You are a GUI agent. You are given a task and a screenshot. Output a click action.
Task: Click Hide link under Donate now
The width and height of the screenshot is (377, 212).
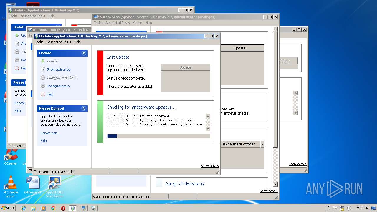pyautogui.click(x=44, y=141)
